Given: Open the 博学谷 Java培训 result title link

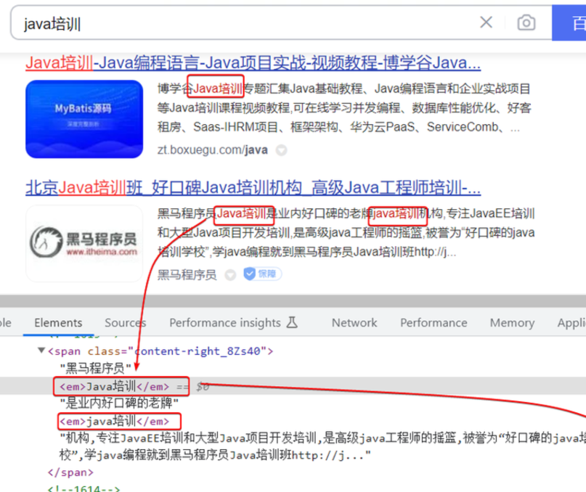Looking at the screenshot, I should coord(253,62).
